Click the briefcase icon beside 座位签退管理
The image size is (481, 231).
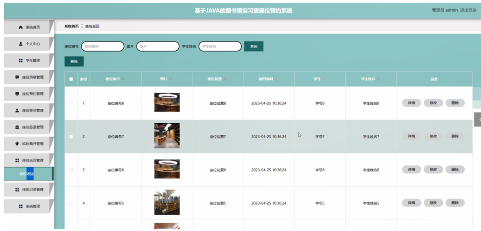(17, 127)
